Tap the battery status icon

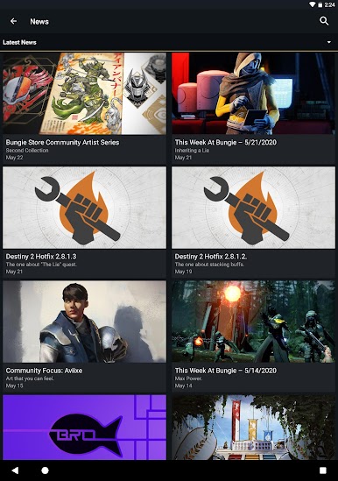pos(320,4)
